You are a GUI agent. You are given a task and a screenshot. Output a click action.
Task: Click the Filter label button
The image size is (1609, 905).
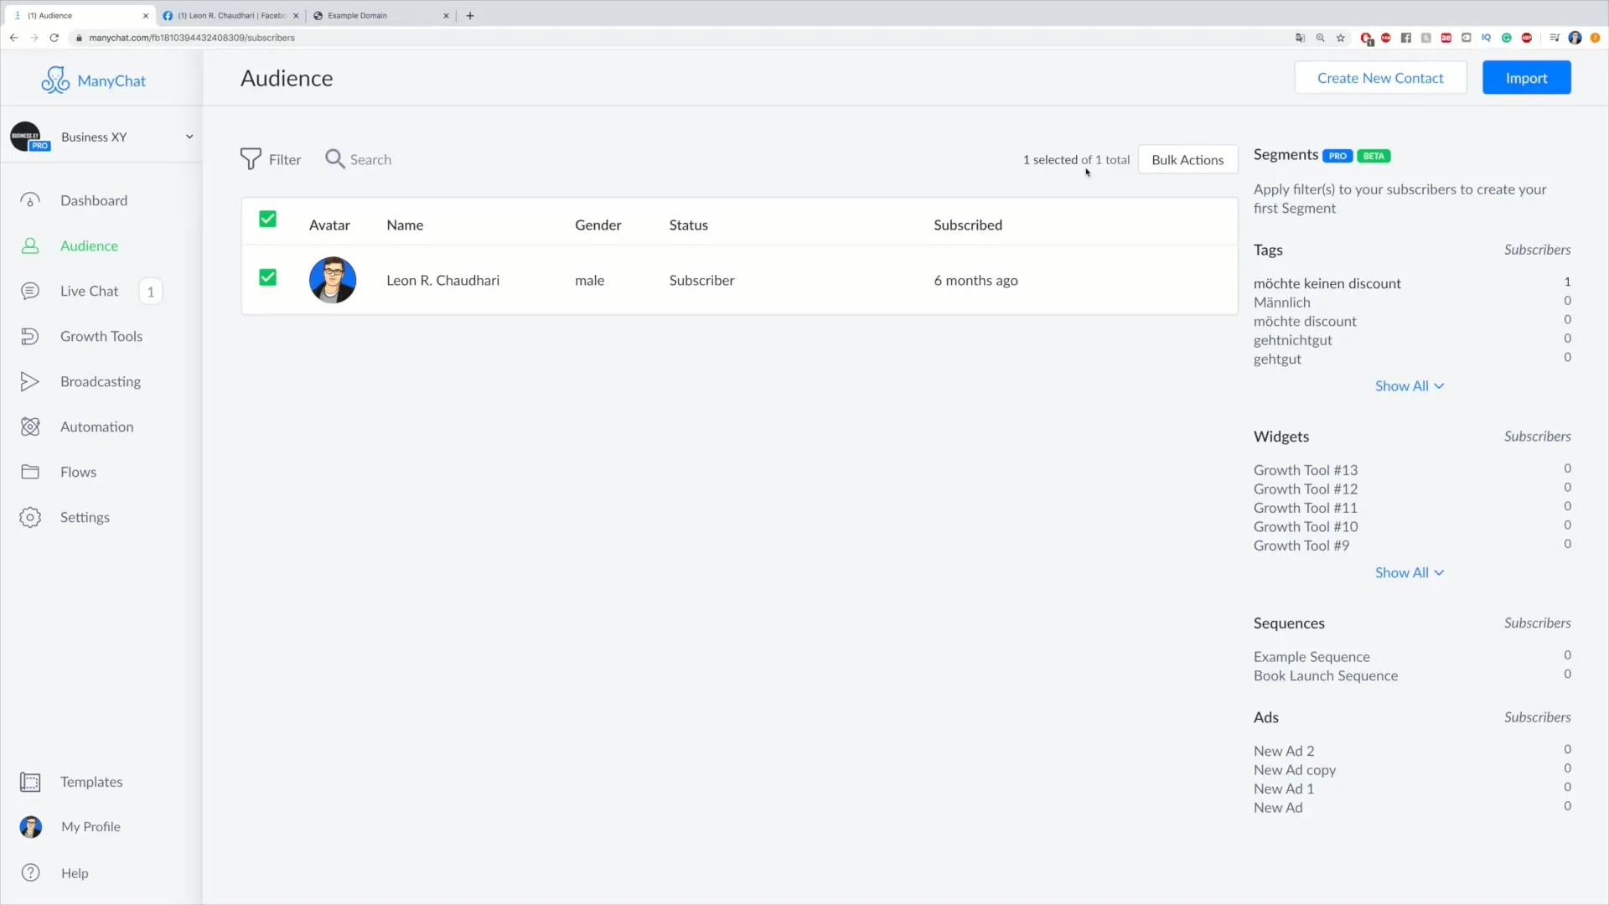[x=284, y=159]
